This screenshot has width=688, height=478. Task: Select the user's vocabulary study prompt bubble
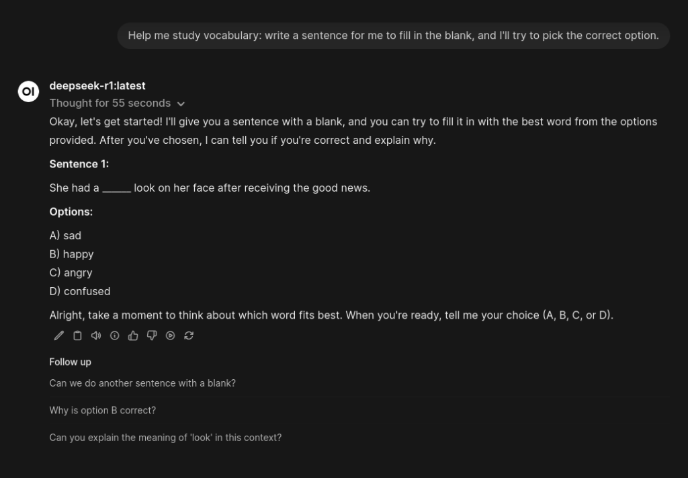pos(393,35)
